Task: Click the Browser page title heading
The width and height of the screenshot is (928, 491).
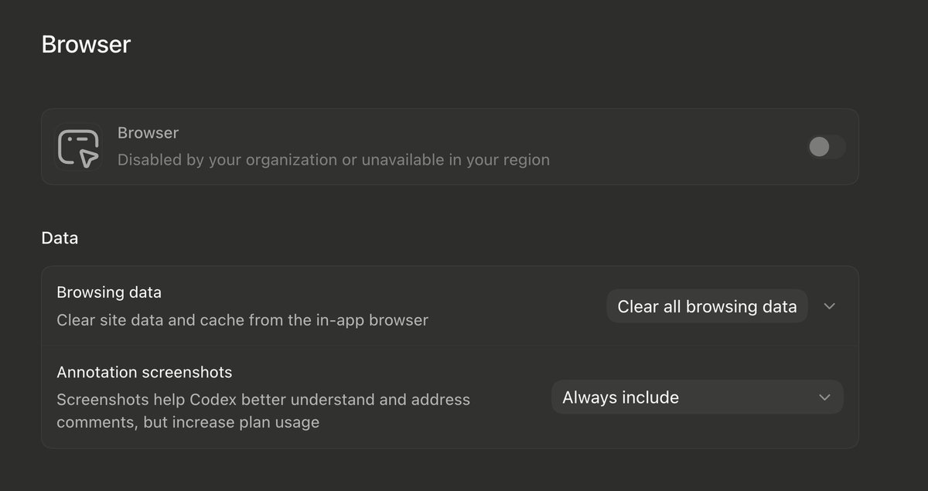Action: coord(86,44)
